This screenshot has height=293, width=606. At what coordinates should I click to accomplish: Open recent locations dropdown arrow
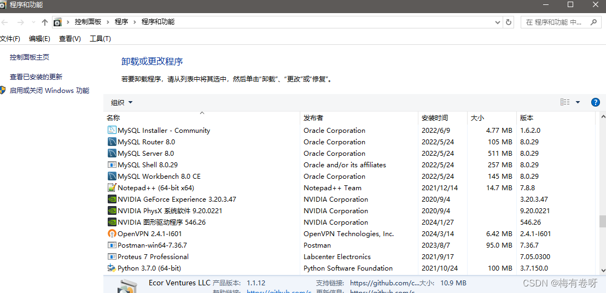(x=33, y=22)
